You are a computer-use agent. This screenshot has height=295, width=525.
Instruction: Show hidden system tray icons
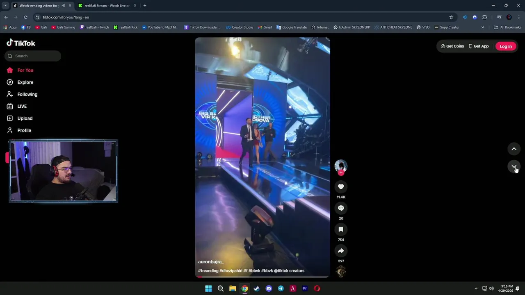click(476, 288)
